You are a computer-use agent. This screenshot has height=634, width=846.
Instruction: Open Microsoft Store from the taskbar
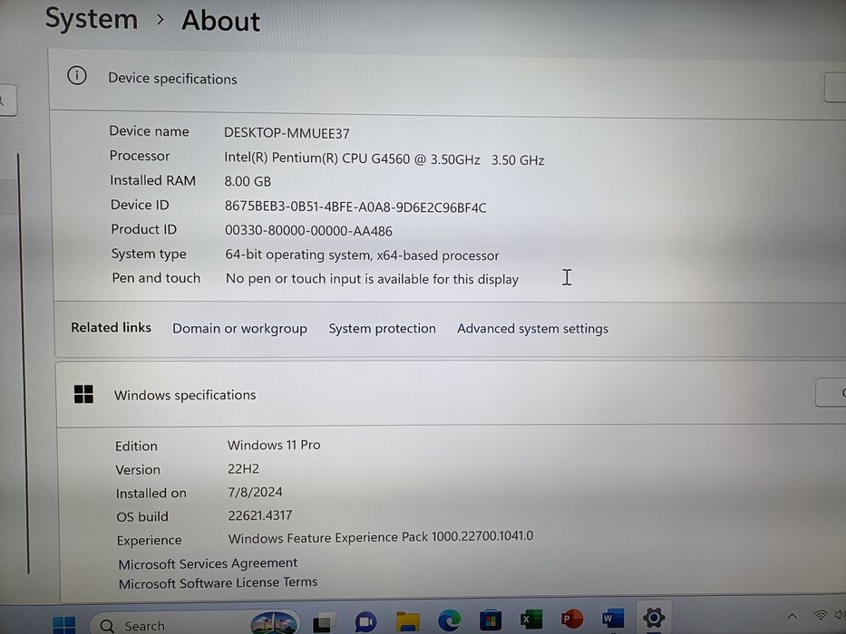pyautogui.click(x=491, y=620)
